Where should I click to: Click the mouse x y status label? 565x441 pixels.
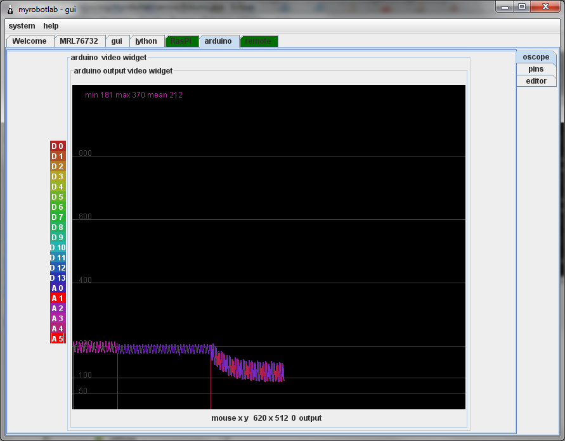click(266, 418)
